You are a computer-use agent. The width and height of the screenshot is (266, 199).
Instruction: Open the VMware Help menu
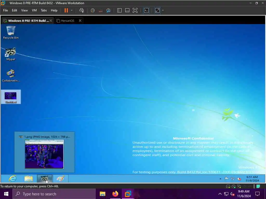tap(54, 10)
